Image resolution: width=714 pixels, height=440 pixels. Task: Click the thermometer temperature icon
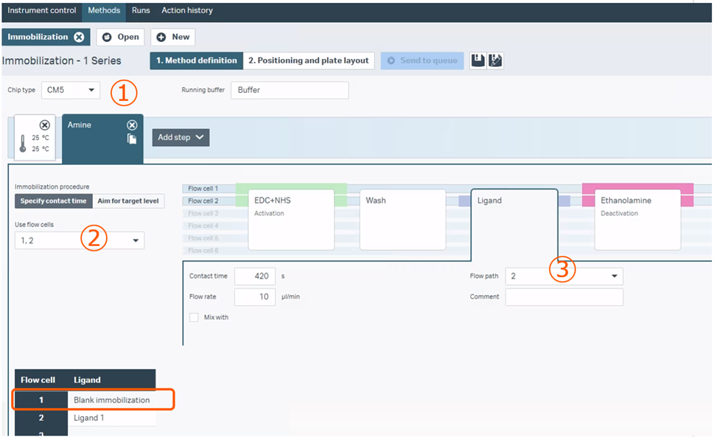pos(24,143)
